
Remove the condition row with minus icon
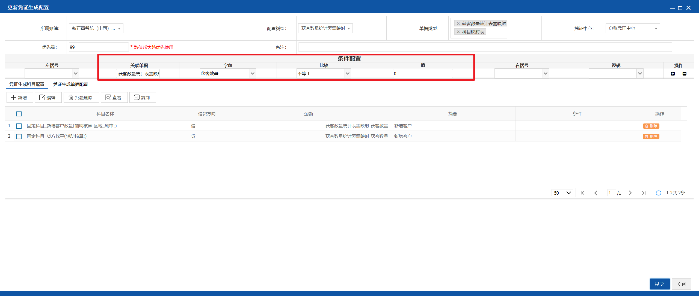[685, 74]
